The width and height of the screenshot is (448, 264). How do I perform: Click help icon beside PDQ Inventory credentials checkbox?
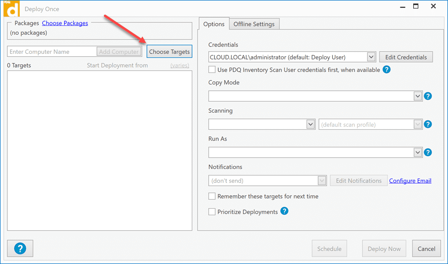pyautogui.click(x=387, y=70)
